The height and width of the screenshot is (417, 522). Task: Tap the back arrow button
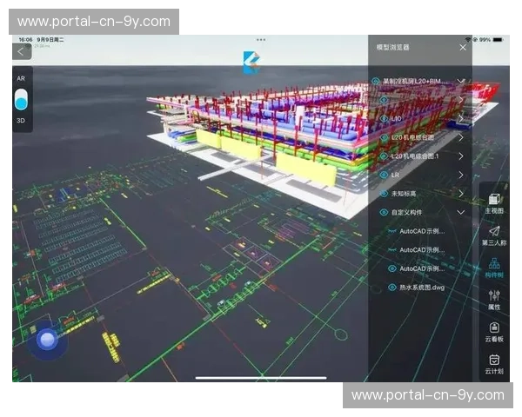(19, 52)
